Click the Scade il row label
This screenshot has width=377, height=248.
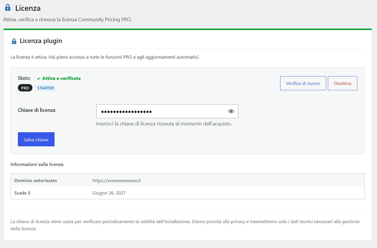point(22,193)
